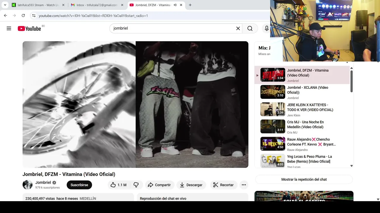Open more actions three-dot menu
380x213 pixels.
[x=244, y=185]
